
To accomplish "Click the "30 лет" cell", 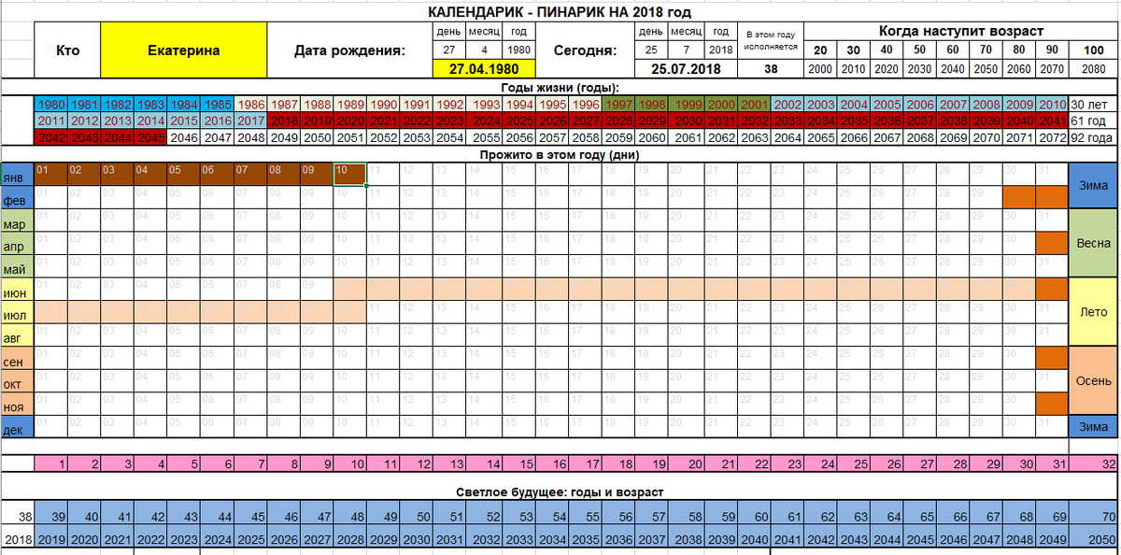I will point(1092,105).
